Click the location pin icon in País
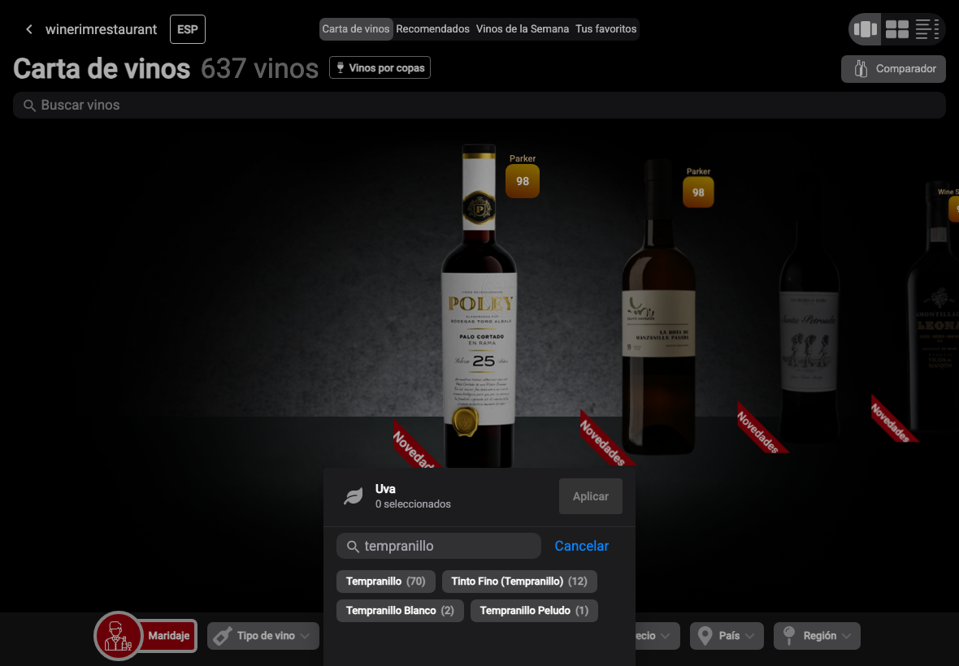This screenshot has width=959, height=666. pyautogui.click(x=705, y=636)
